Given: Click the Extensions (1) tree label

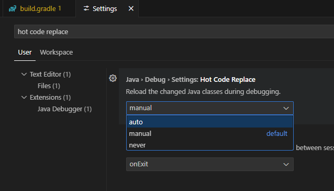Looking at the screenshot, I should [50, 97].
